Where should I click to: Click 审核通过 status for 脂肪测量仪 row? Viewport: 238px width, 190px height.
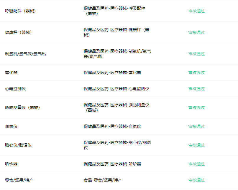point(196,107)
